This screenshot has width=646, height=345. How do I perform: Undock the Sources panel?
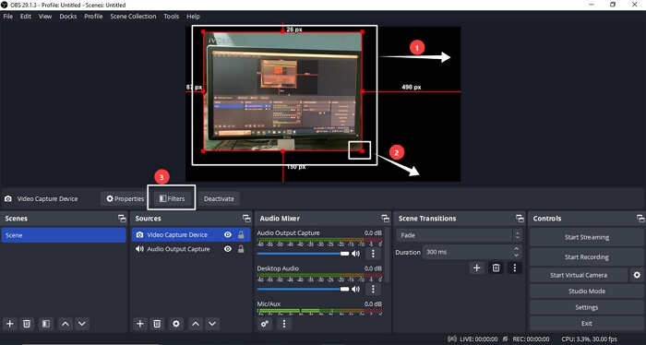pyautogui.click(x=246, y=219)
